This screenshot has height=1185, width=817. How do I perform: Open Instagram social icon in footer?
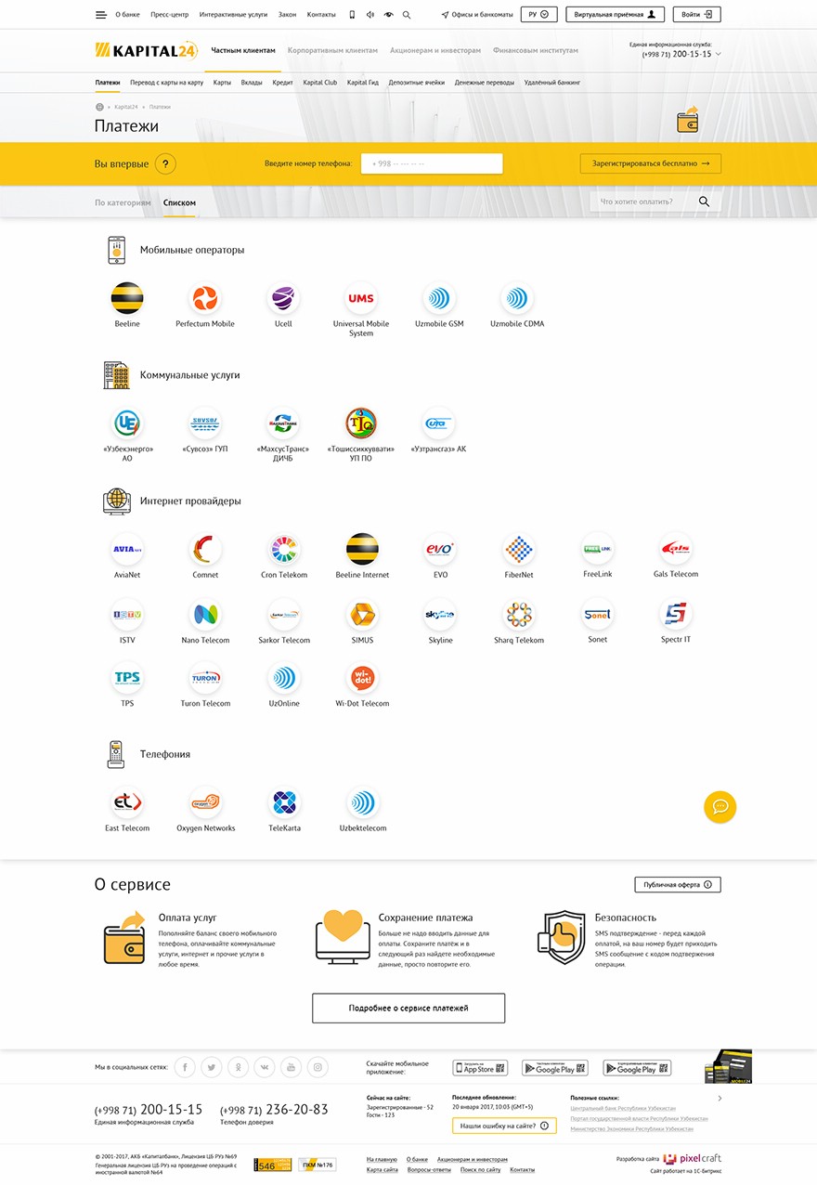318,1067
